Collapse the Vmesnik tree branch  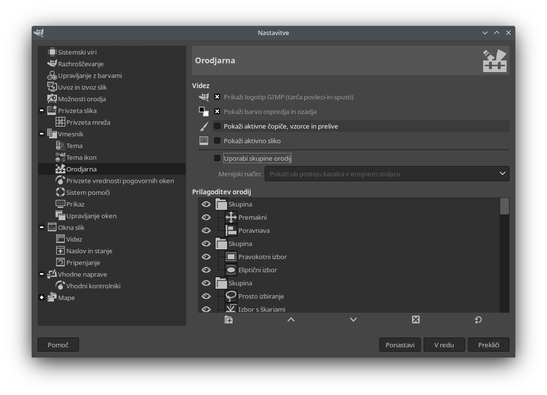click(41, 134)
